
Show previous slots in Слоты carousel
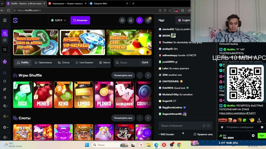tap(140, 118)
